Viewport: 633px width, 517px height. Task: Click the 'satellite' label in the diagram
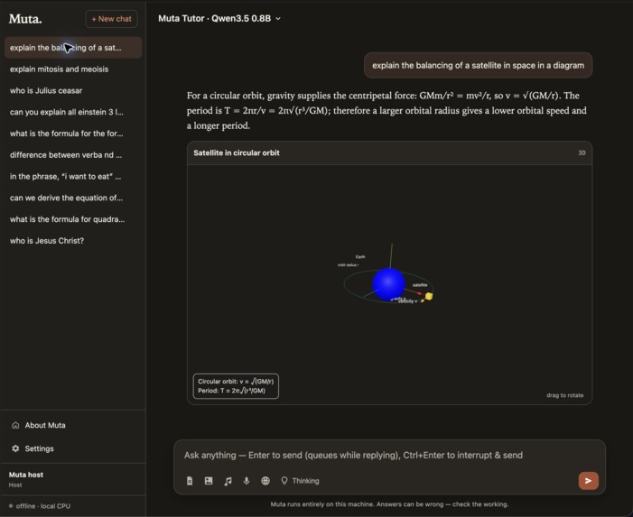(x=420, y=285)
